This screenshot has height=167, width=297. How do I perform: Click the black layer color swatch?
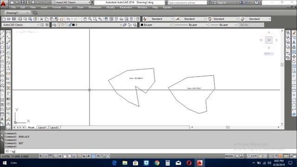pos(73,25)
